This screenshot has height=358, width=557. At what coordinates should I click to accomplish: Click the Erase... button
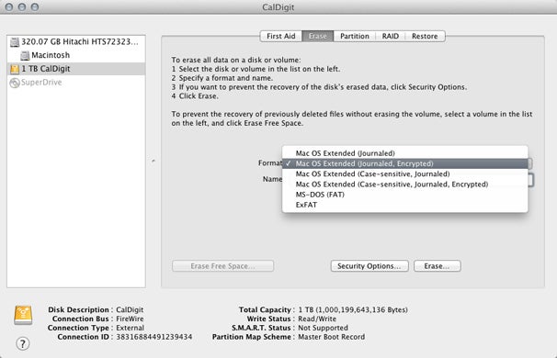(438, 266)
